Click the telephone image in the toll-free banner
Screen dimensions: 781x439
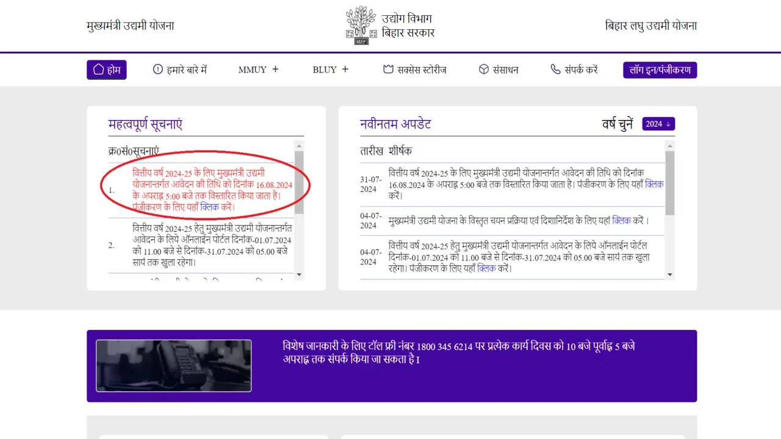click(173, 365)
